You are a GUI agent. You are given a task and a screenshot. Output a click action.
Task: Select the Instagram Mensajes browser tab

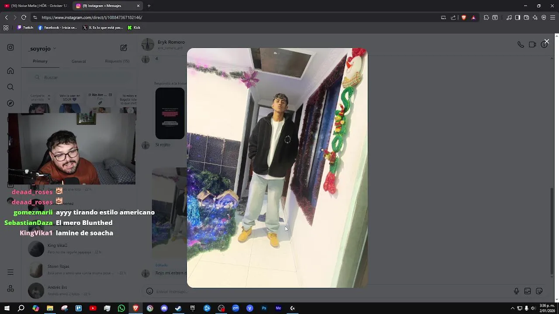(x=104, y=6)
